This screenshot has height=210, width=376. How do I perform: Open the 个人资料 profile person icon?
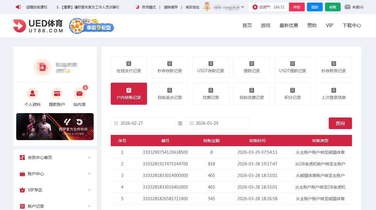point(32,93)
